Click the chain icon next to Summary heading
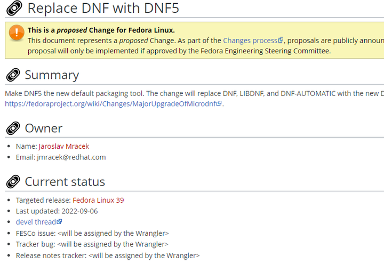The height and width of the screenshot is (264, 384). (x=13, y=75)
